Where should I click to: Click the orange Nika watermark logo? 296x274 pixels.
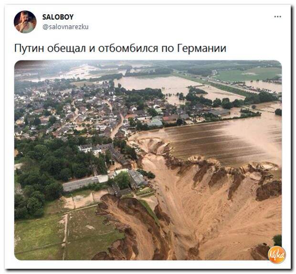[276, 254]
